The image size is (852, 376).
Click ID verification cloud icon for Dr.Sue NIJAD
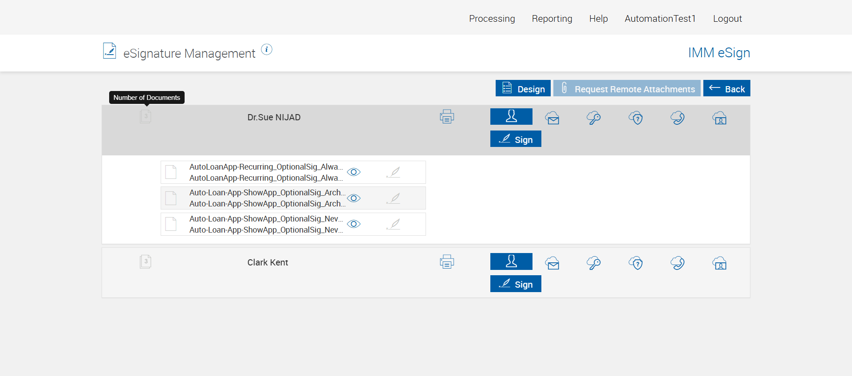click(x=719, y=118)
